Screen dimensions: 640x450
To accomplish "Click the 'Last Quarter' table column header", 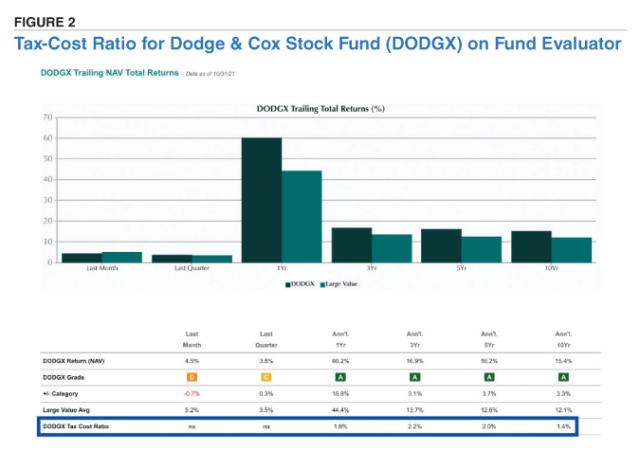I will coord(266,339).
